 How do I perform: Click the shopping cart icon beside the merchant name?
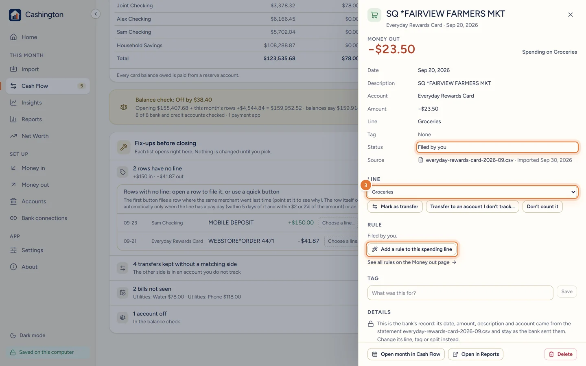(x=374, y=15)
